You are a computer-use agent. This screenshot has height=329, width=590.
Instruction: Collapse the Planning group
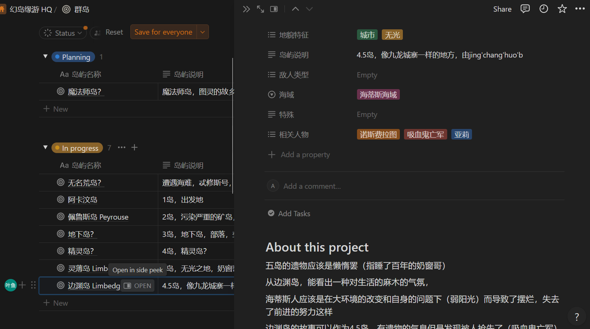point(45,57)
